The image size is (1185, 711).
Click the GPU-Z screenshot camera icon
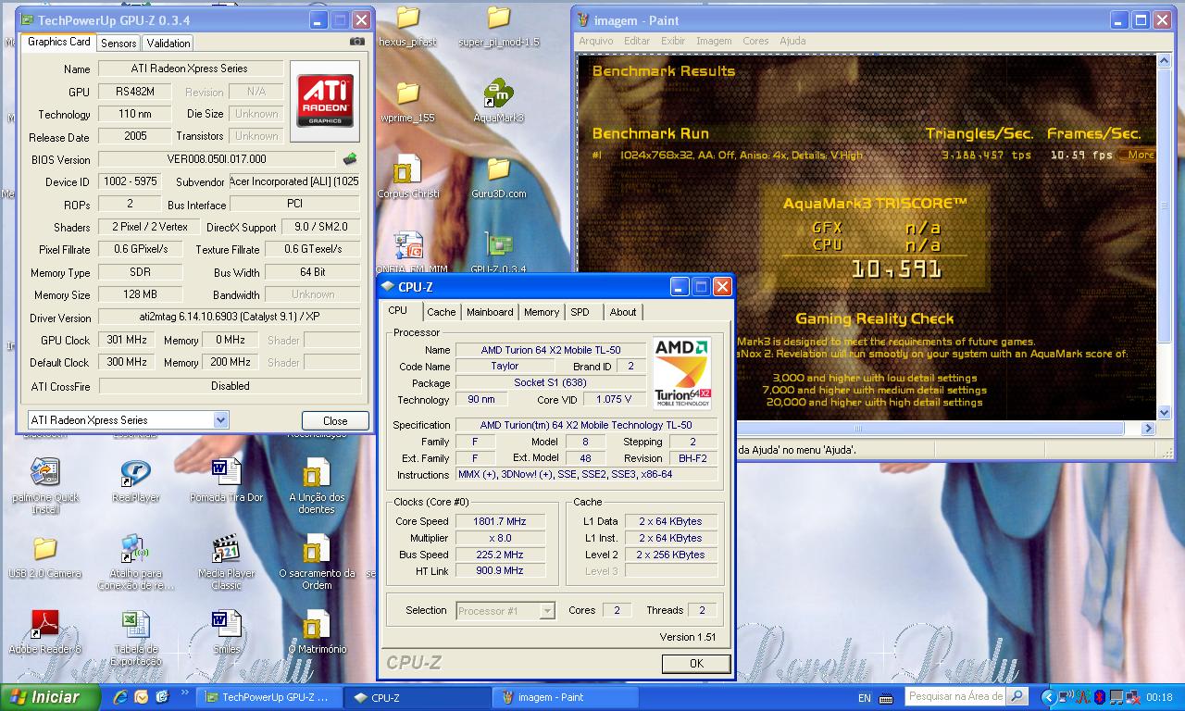click(357, 42)
